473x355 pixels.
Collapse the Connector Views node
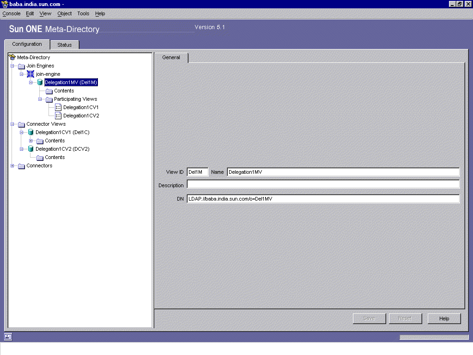click(x=12, y=124)
